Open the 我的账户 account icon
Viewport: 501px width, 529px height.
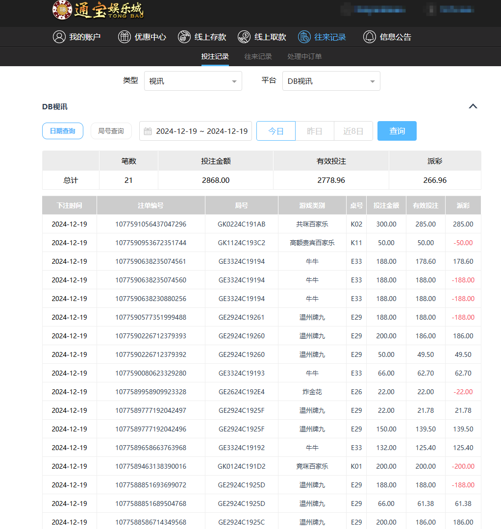click(60, 37)
